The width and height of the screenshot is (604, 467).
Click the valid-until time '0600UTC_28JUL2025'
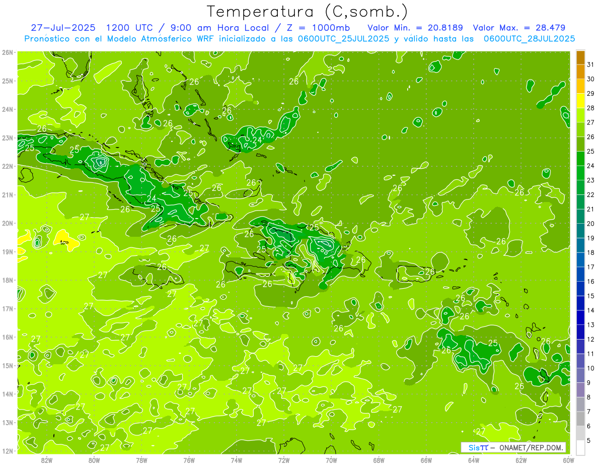click(529, 39)
